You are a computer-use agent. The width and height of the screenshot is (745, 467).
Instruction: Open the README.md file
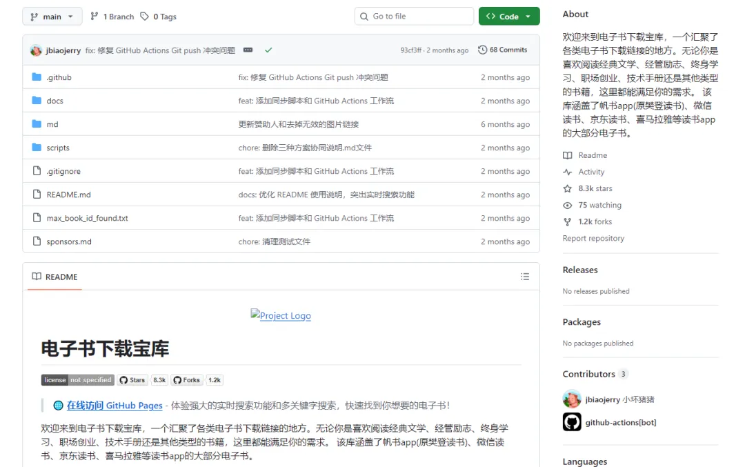pos(68,195)
